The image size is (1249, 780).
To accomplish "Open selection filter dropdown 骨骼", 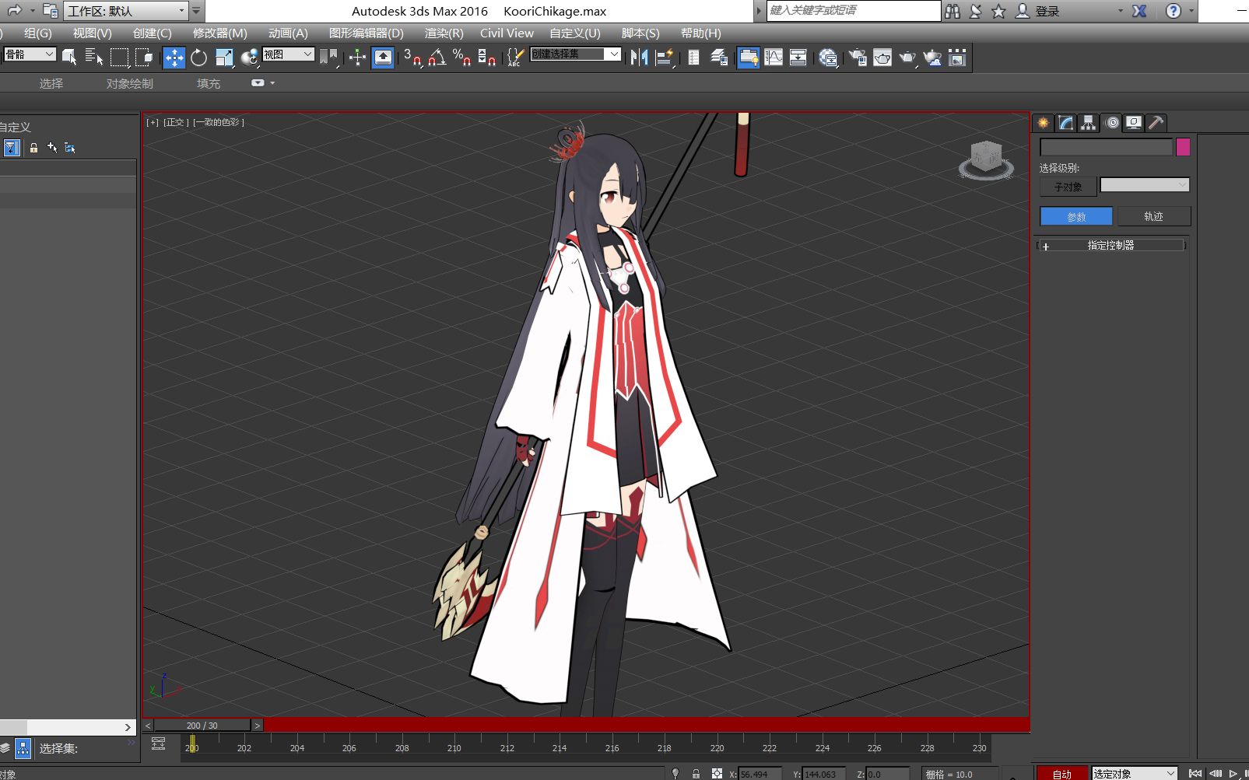I will point(30,54).
